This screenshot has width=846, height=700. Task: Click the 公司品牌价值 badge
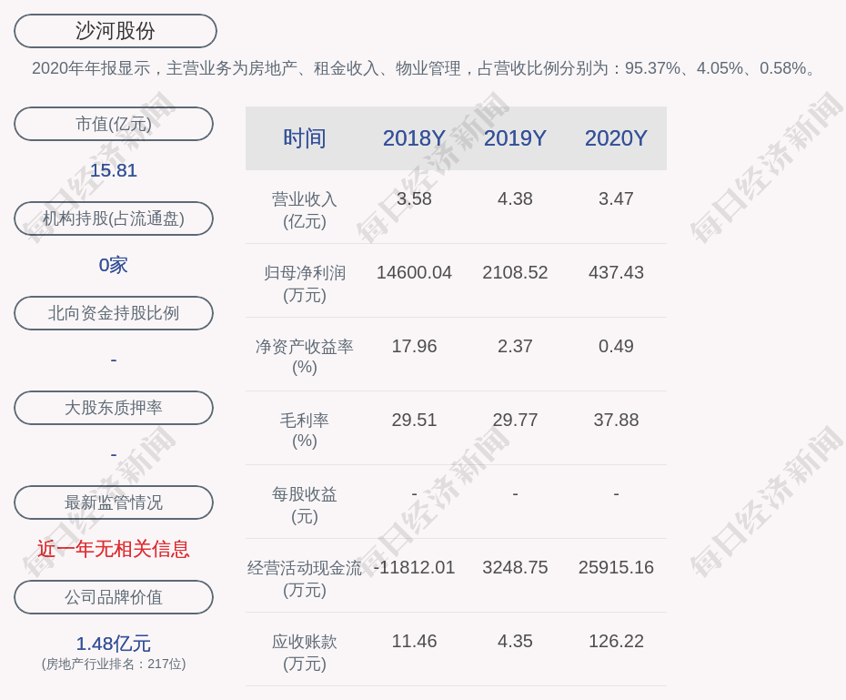(x=113, y=597)
